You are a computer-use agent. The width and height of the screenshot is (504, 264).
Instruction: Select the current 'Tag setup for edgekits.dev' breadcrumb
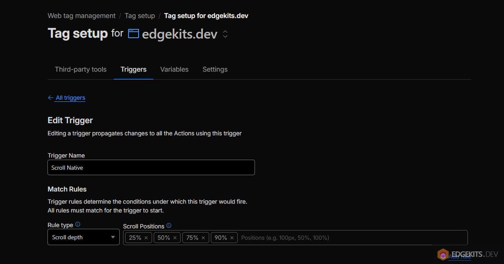point(206,16)
